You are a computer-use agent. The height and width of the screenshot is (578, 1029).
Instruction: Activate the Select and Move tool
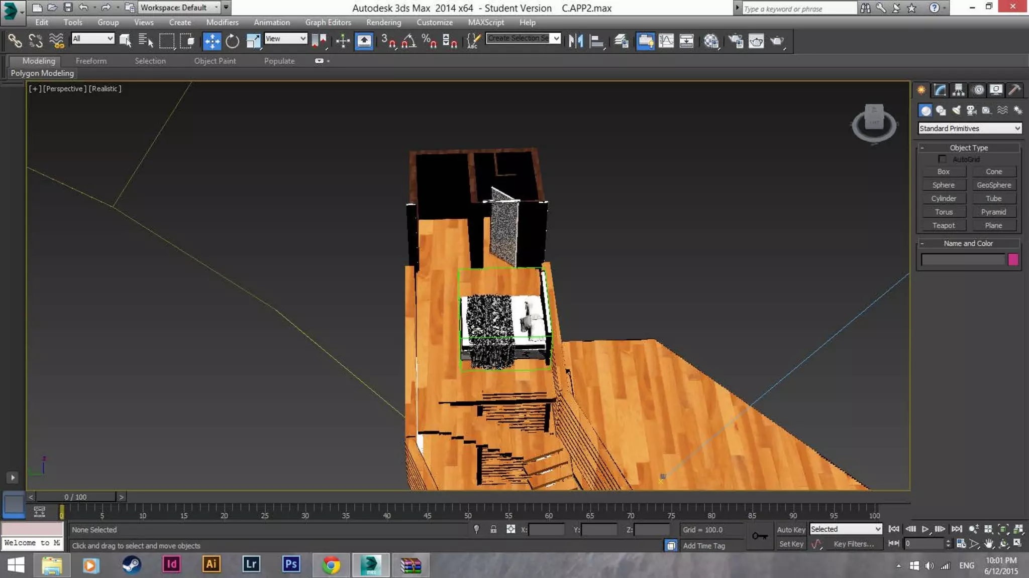212,41
